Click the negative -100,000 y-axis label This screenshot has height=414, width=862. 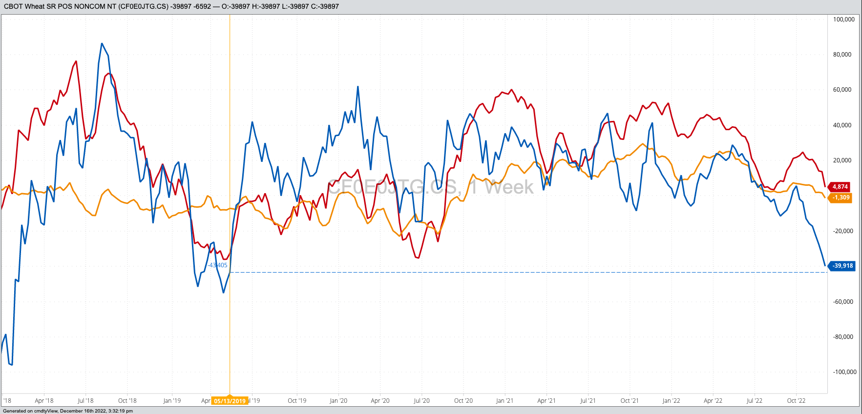[x=844, y=372]
